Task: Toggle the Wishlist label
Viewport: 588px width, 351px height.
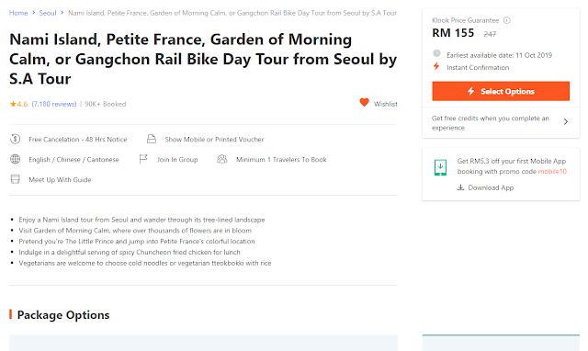Action: (x=386, y=104)
